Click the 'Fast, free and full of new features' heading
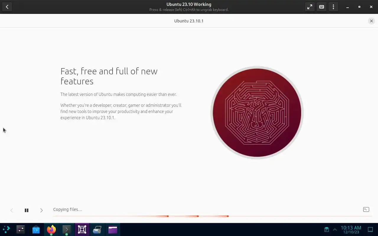The height and width of the screenshot is (236, 378). tap(109, 76)
